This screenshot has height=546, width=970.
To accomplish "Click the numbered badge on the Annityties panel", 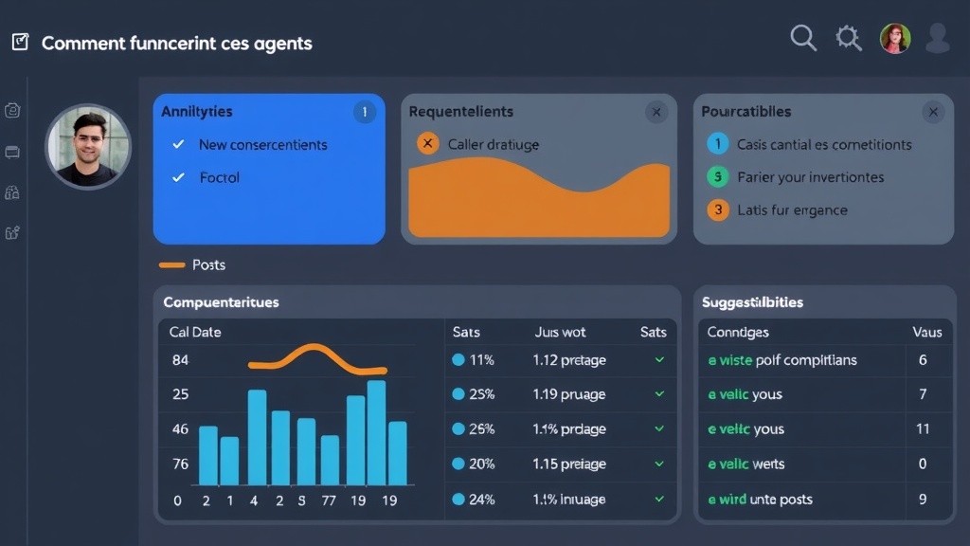I will pos(365,111).
